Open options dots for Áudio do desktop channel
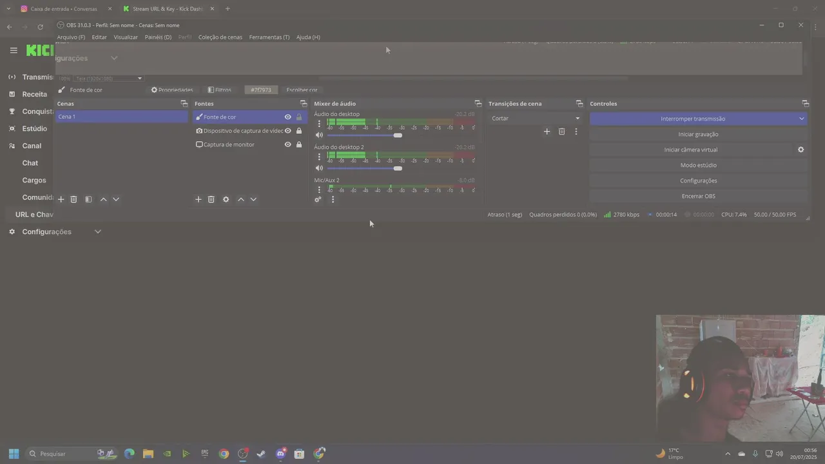Viewport: 825px width, 464px height. 319,124
